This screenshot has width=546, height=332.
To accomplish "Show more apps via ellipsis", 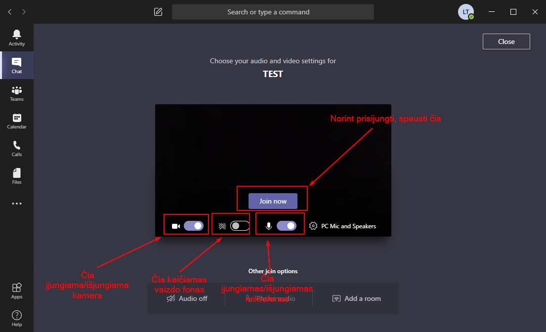I will 17,204.
